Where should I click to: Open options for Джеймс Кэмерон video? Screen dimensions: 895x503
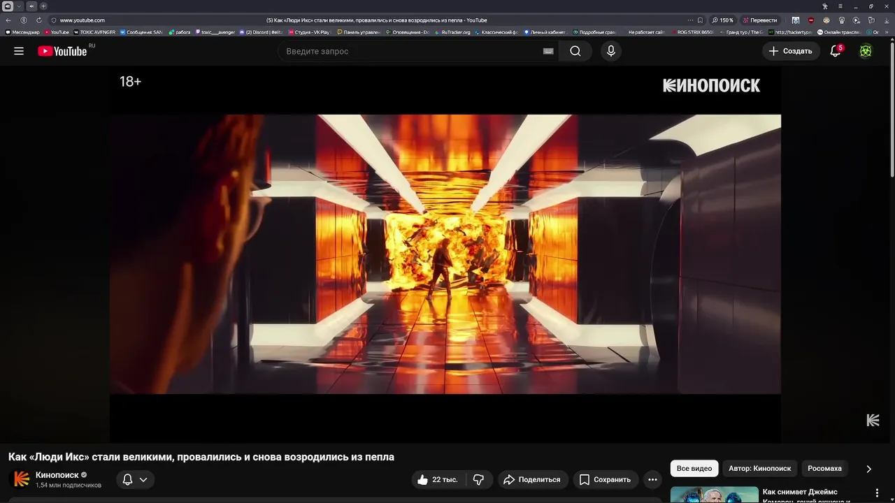(x=877, y=494)
